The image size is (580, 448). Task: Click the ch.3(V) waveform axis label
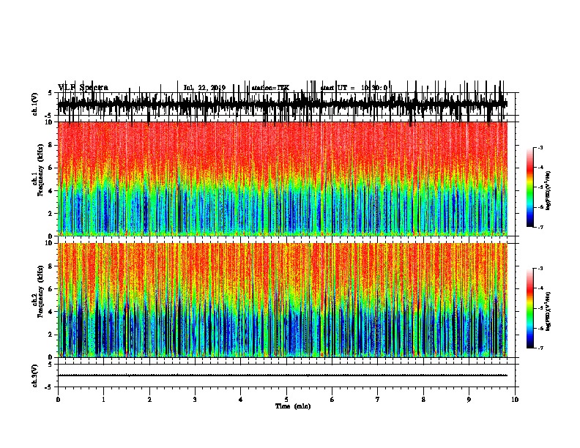click(34, 376)
